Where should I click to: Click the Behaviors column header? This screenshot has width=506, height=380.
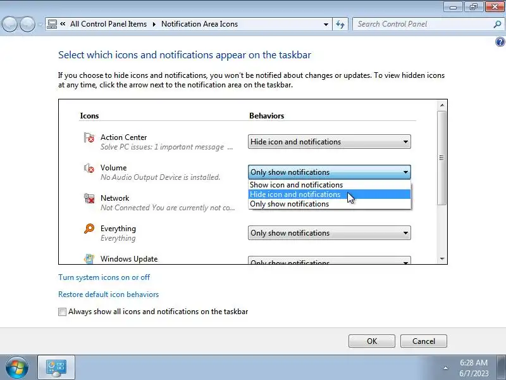(x=266, y=116)
